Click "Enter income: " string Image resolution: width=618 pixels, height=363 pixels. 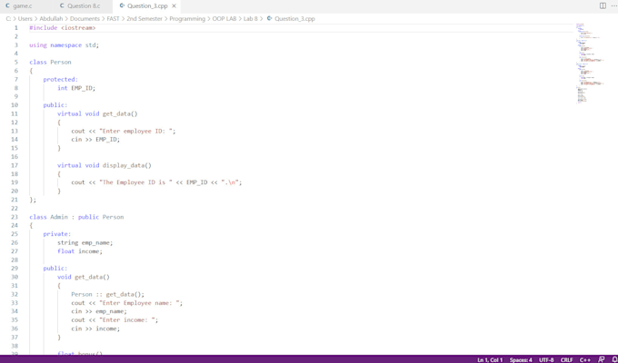127,320
